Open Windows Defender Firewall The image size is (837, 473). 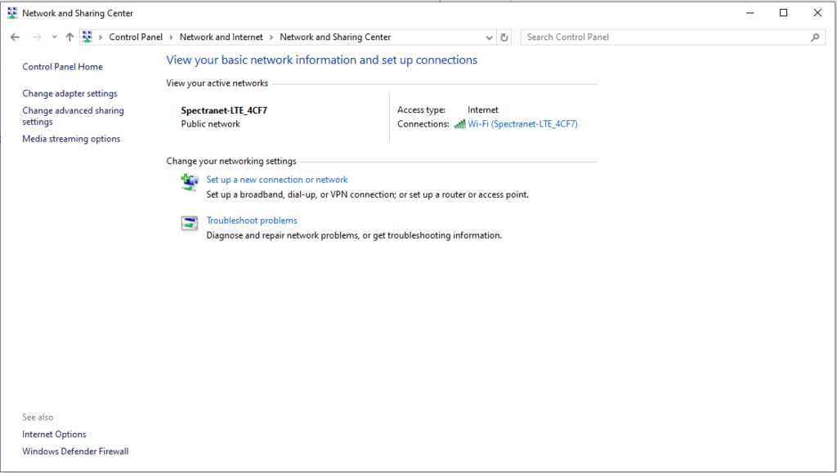tap(74, 451)
